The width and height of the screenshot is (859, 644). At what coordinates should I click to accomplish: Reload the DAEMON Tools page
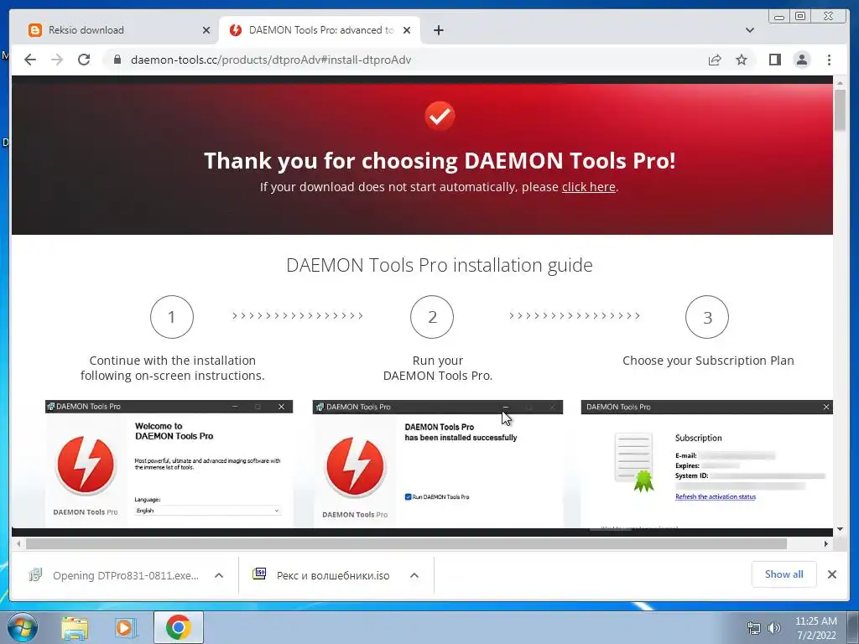(84, 60)
